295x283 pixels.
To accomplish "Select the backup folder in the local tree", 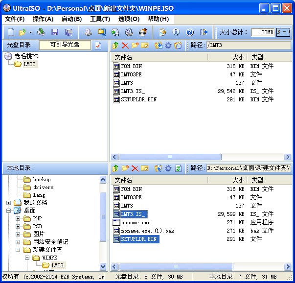I will tap(42, 179).
